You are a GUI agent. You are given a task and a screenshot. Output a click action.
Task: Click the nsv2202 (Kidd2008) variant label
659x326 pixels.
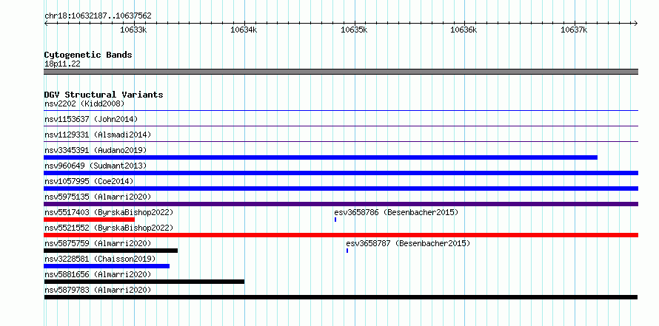coord(84,103)
